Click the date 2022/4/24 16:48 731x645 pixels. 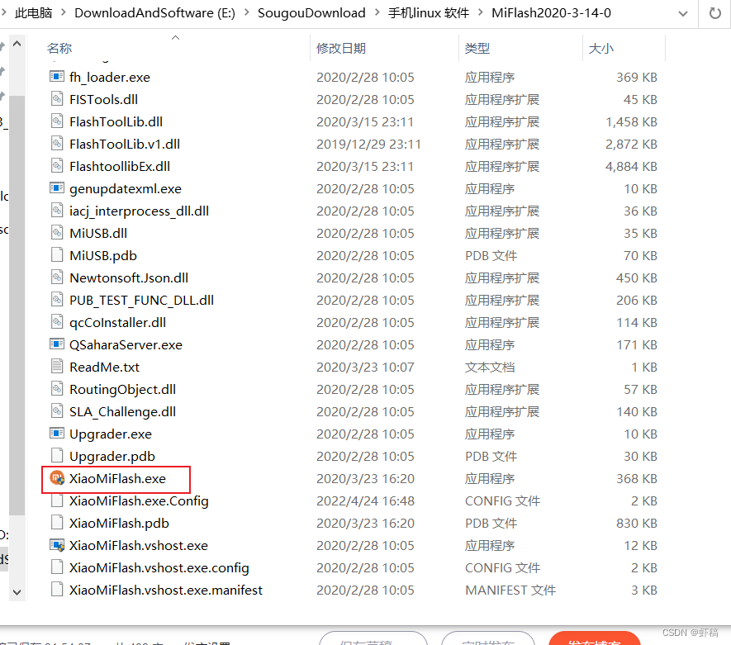[x=365, y=501]
